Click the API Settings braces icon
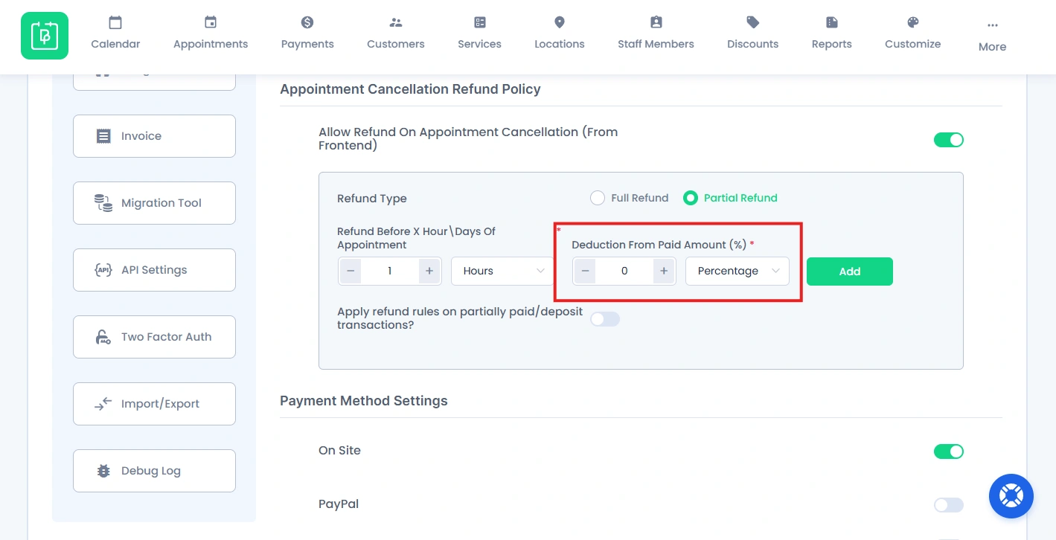Image resolution: width=1056 pixels, height=540 pixels. 103,270
